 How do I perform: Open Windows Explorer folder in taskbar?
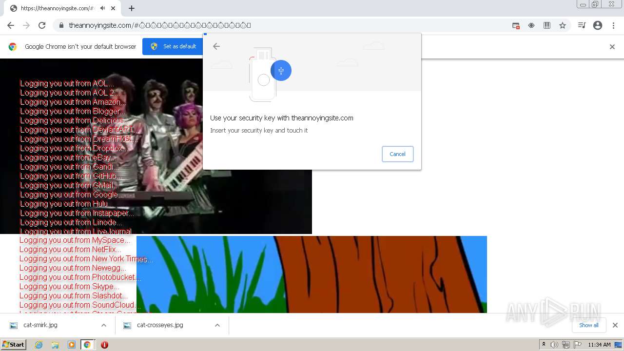click(55, 345)
